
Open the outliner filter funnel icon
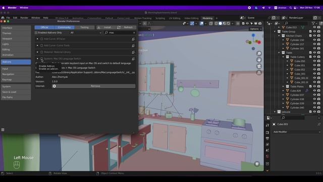[x=313, y=23]
